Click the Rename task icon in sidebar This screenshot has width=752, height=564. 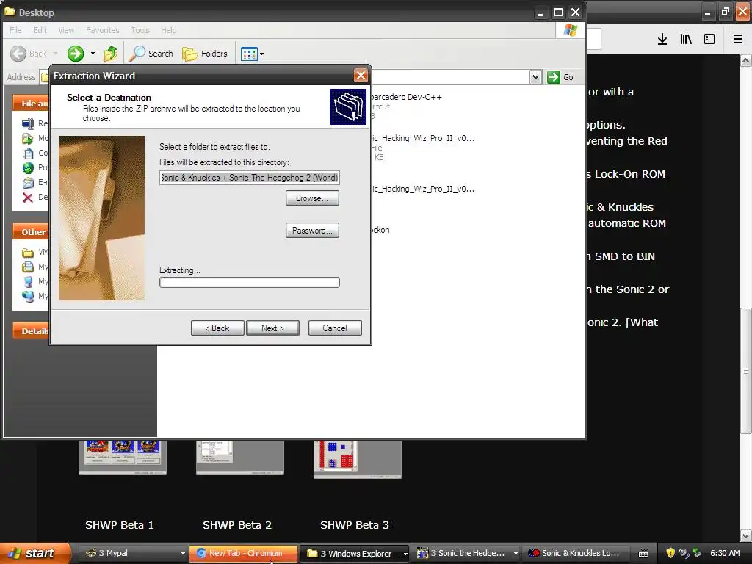pyautogui.click(x=28, y=123)
